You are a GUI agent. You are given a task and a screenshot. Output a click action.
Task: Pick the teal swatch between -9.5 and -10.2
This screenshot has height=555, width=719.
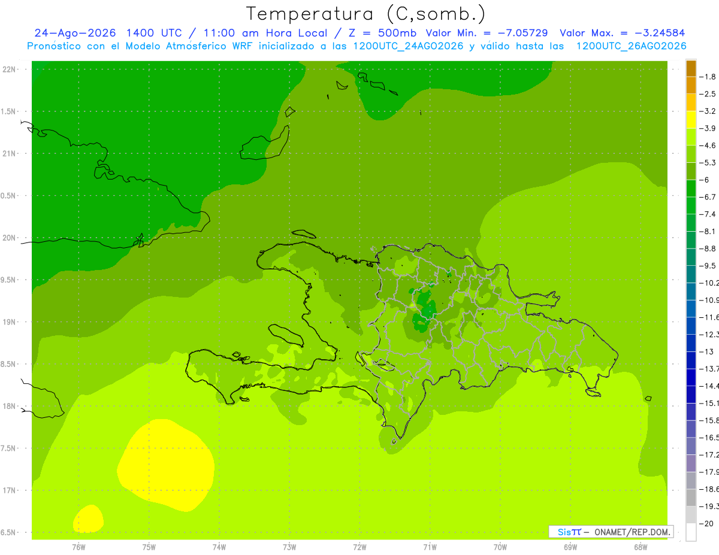[x=691, y=274]
